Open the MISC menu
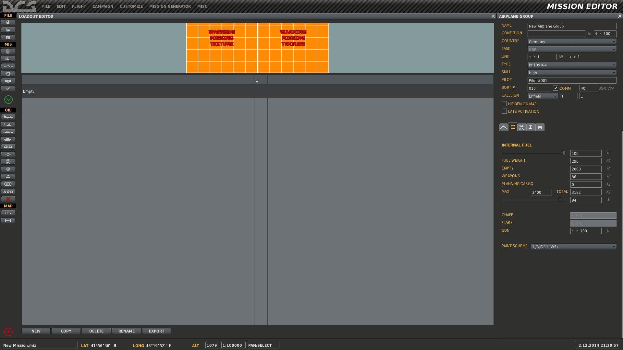Screen dimensions: 623x350 pos(202,6)
